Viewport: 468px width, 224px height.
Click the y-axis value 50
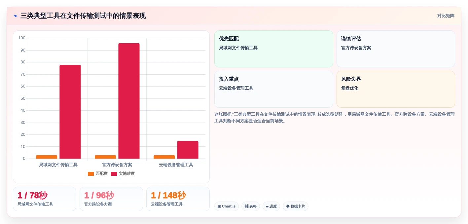(23, 98)
